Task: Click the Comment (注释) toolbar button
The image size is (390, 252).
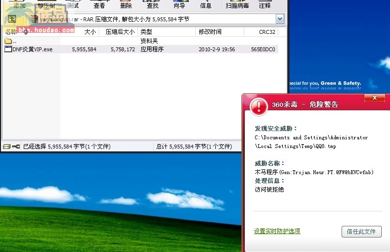Action: [x=265, y=5]
